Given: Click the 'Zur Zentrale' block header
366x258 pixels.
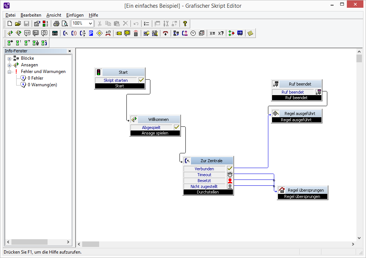Looking at the screenshot, I should pos(211,161).
